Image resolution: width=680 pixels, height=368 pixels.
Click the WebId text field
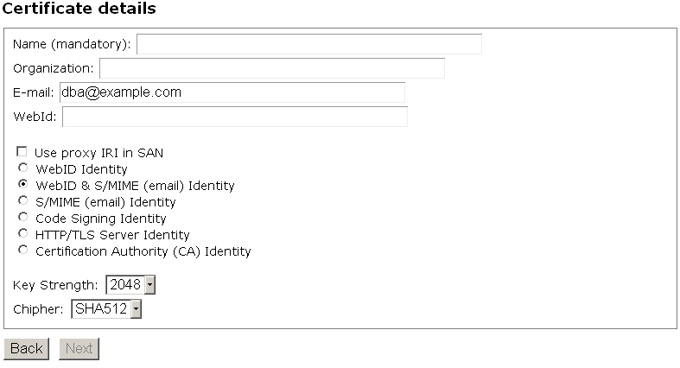click(234, 117)
